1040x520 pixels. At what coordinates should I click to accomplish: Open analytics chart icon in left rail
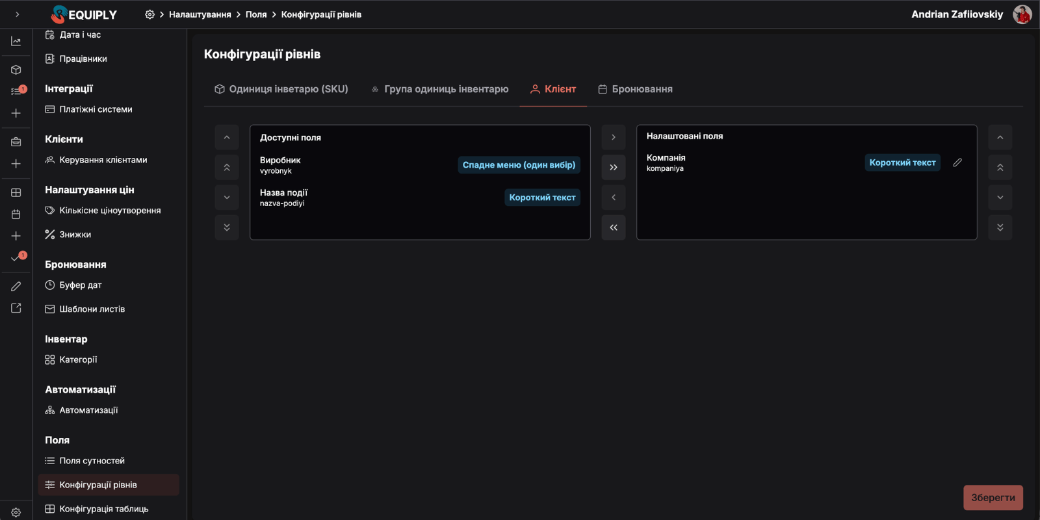tap(16, 42)
